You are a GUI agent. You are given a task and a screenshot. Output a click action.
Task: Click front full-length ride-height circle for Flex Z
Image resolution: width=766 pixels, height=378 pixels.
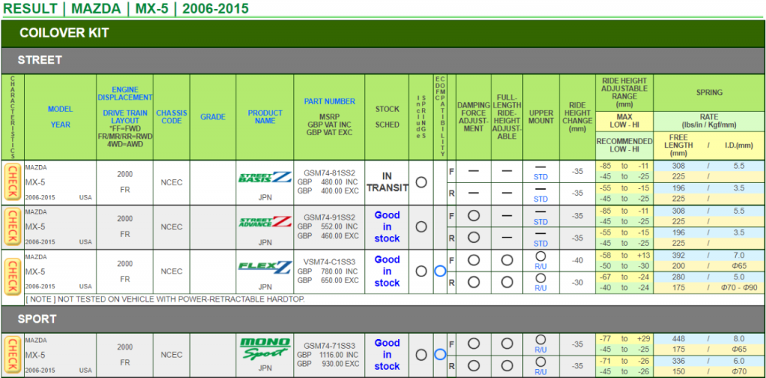507,260
